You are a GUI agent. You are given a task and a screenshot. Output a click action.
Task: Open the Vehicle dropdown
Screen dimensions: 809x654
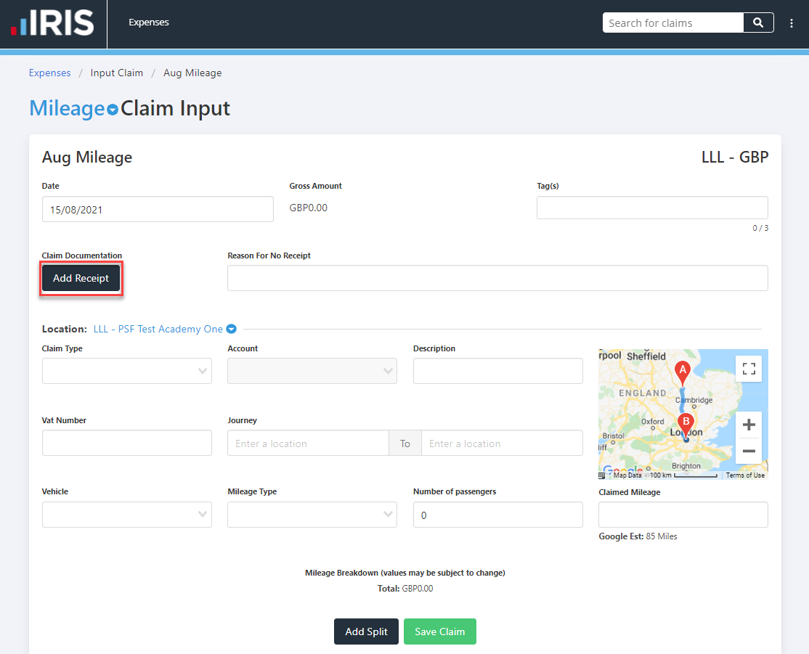pos(127,514)
